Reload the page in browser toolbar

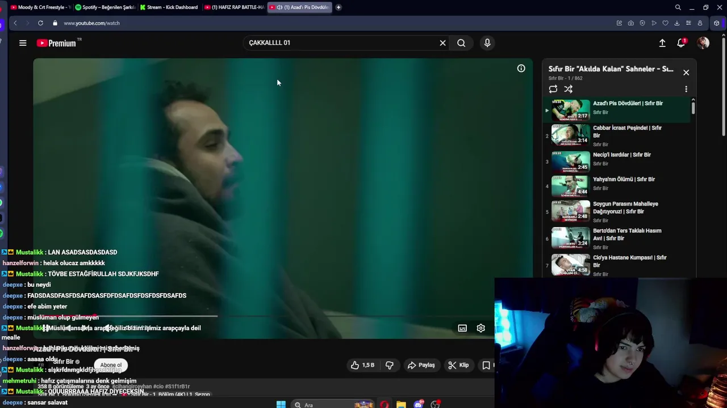(x=40, y=23)
